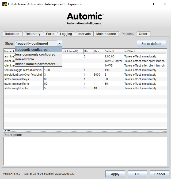Open the Other tab

[143, 34]
